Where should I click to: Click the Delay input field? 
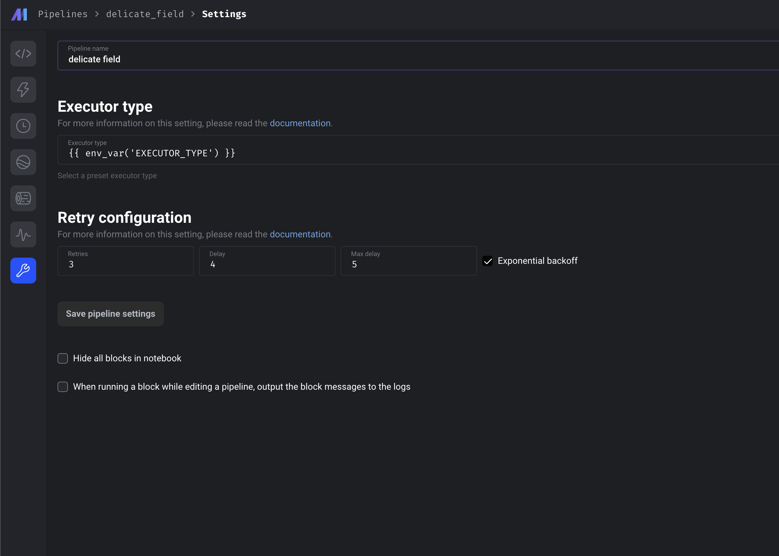tap(267, 261)
